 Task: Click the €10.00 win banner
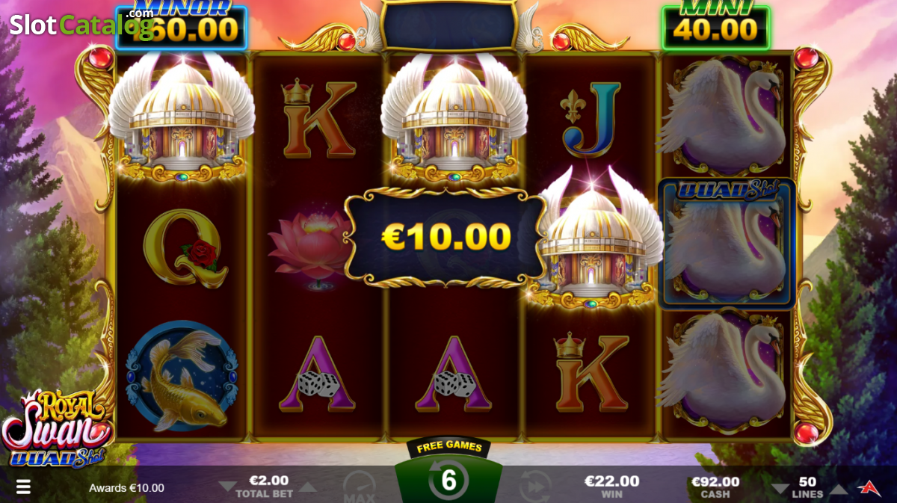[446, 237]
